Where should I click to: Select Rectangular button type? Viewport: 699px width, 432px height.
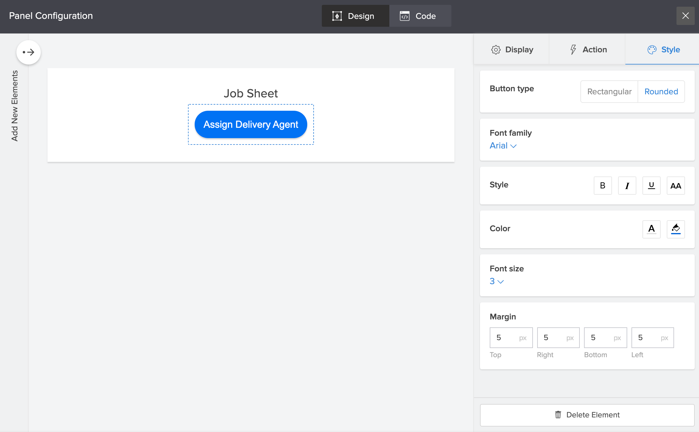pos(609,92)
